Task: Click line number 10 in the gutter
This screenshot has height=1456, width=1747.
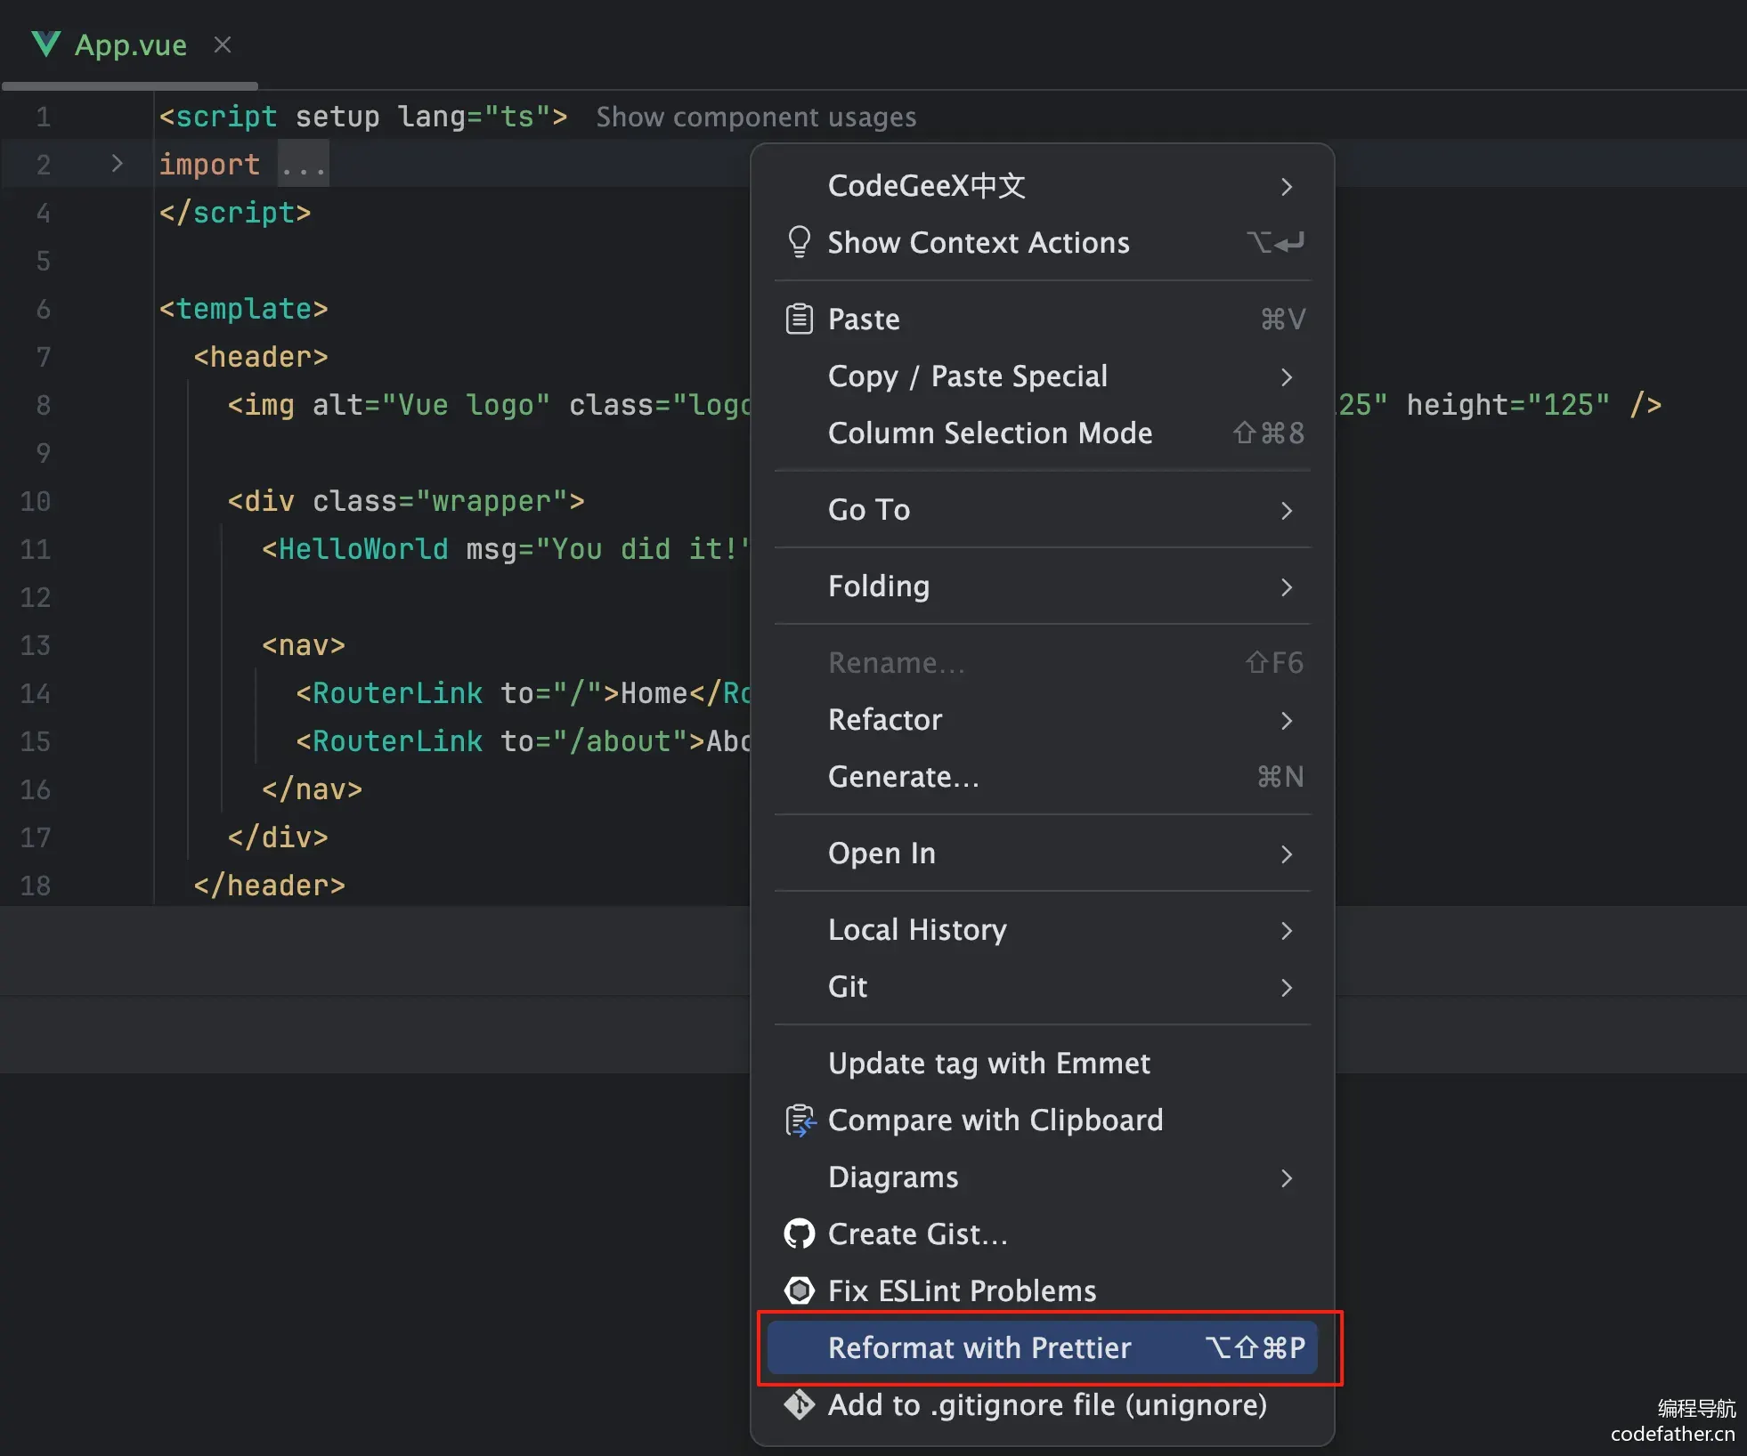Action: 36,501
